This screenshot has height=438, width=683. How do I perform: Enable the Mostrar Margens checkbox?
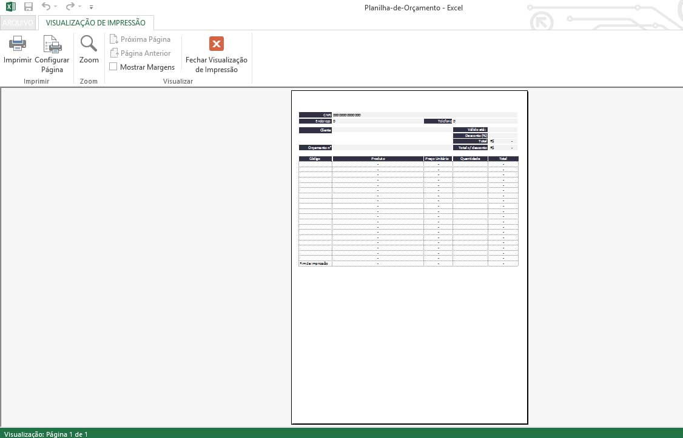point(113,67)
